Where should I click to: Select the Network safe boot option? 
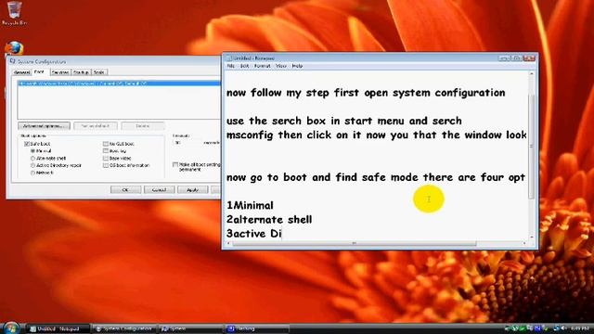coord(33,173)
